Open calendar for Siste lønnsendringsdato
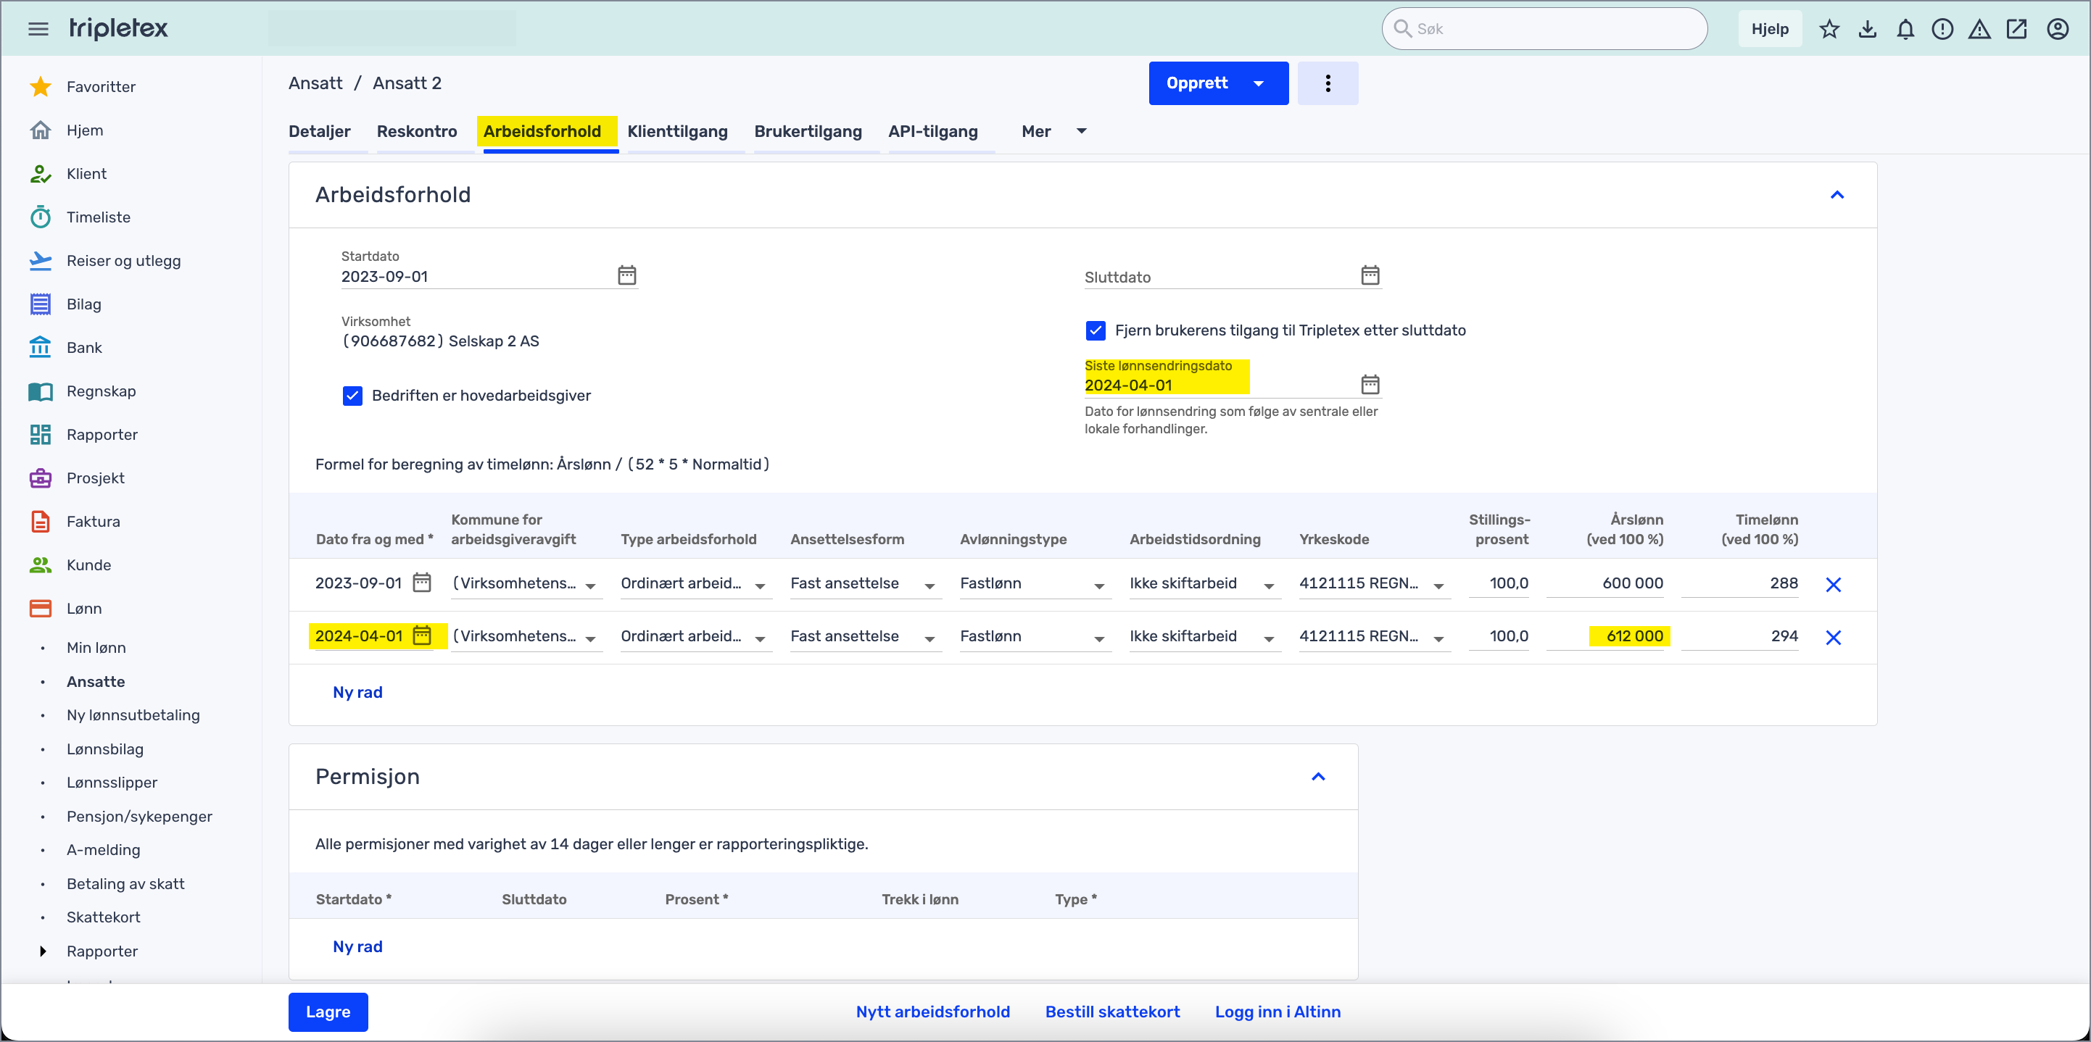The width and height of the screenshot is (2091, 1042). pyautogui.click(x=1370, y=384)
